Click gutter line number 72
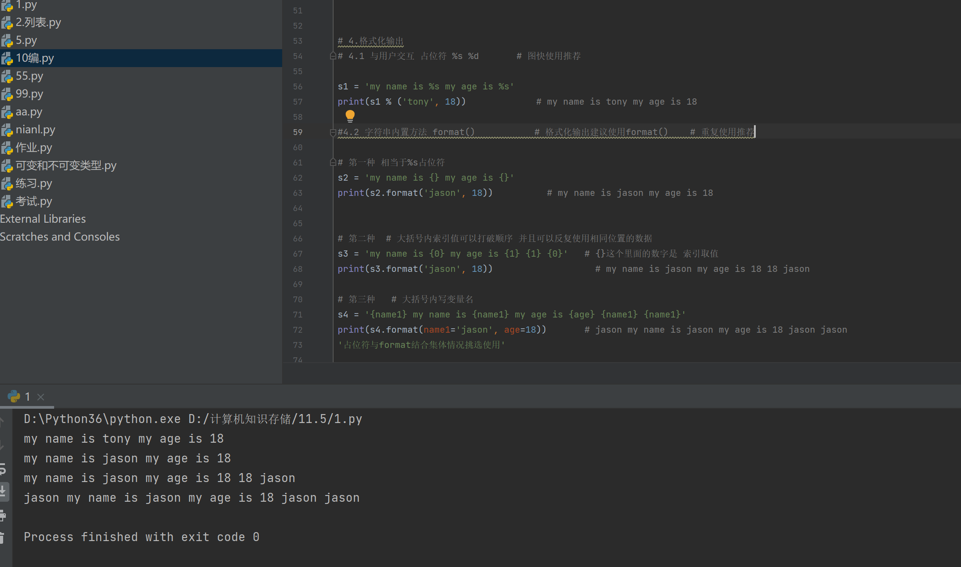Screen dimensions: 961x567 coord(298,330)
